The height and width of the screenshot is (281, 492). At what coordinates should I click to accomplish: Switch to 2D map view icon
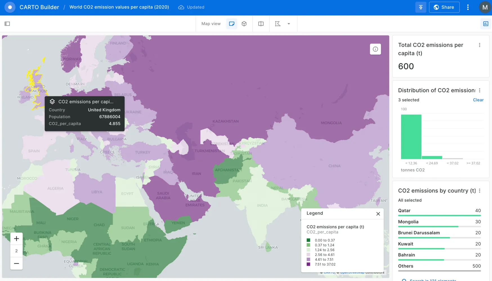coord(232,24)
